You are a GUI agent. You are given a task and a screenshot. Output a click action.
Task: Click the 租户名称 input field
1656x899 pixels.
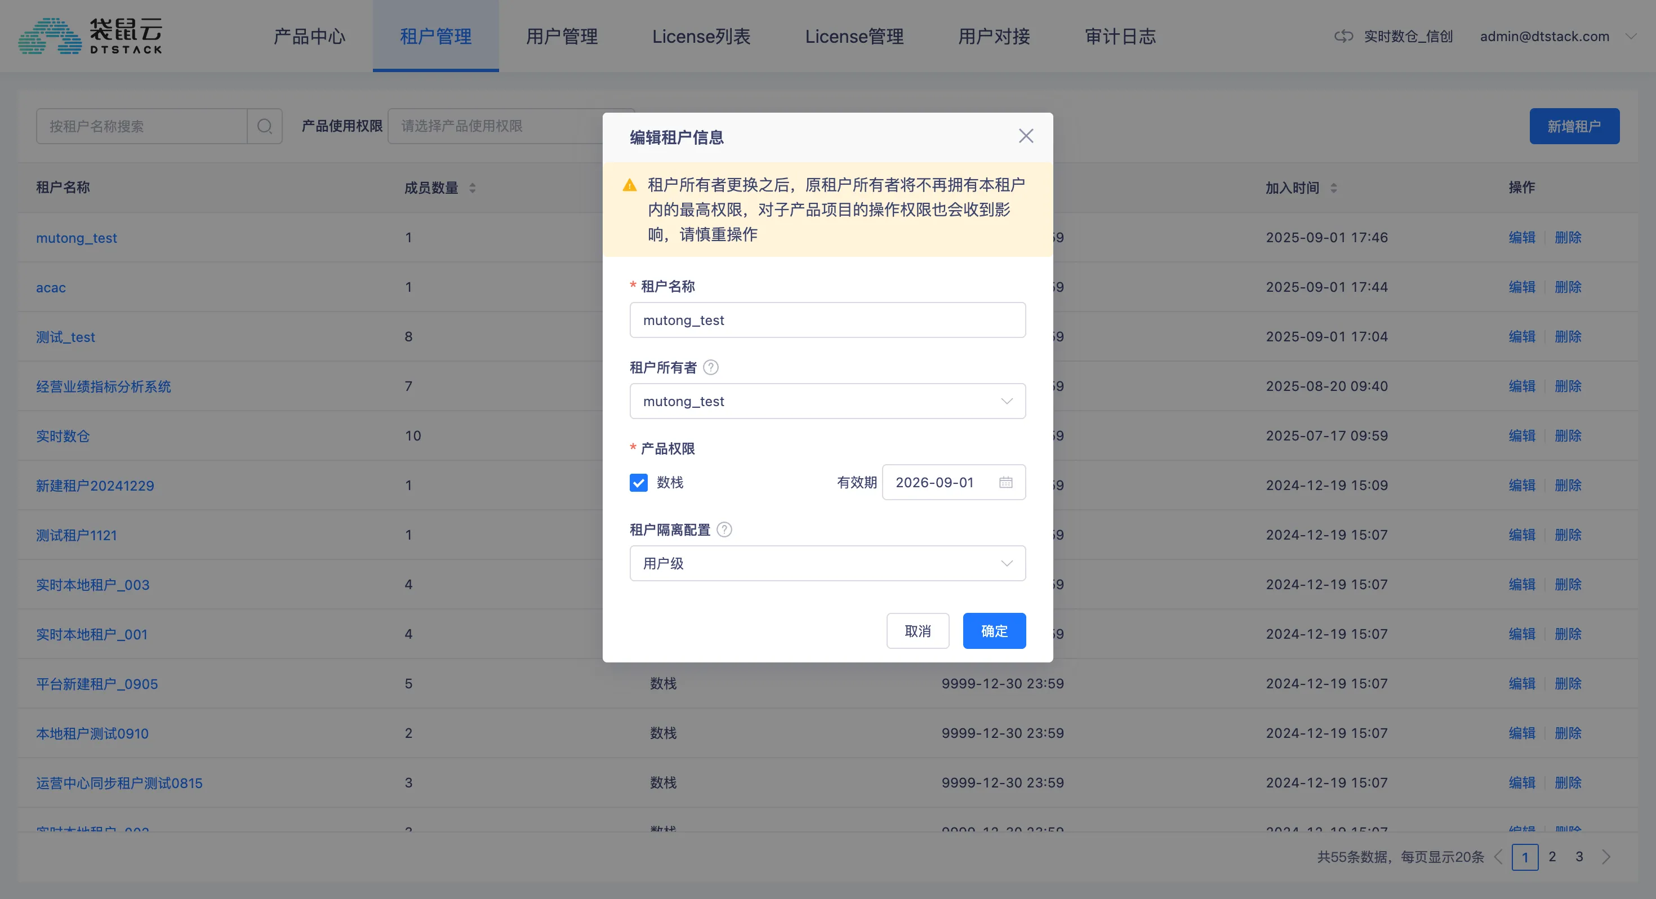(827, 321)
